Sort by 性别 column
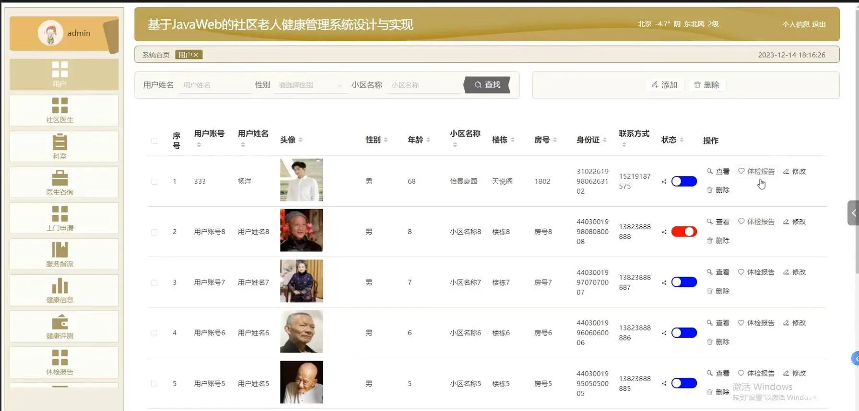Screen dimensions: 859x411 pos(386,140)
